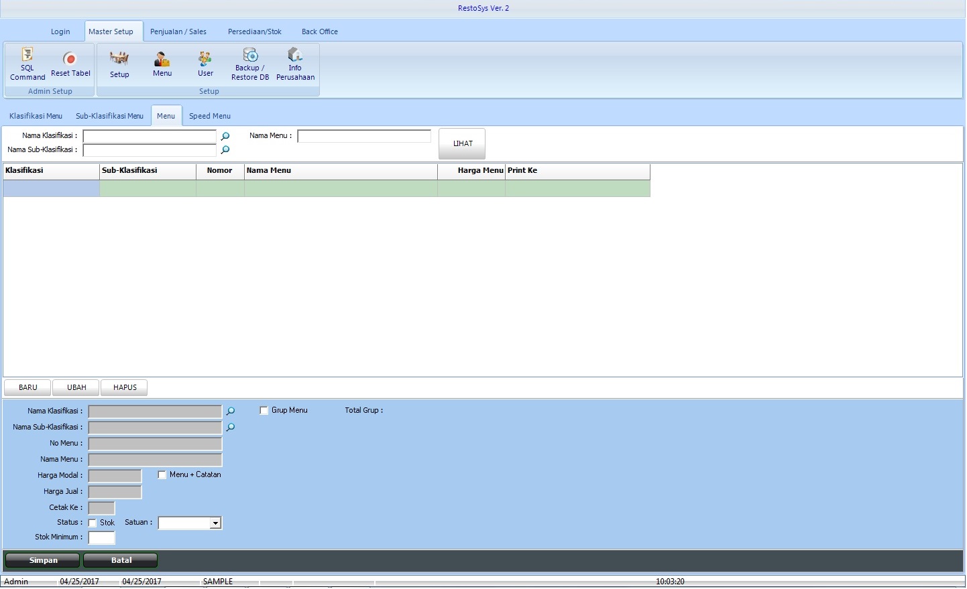
Task: Click search icon beside top Nama Klasifikasi
Action: [225, 136]
